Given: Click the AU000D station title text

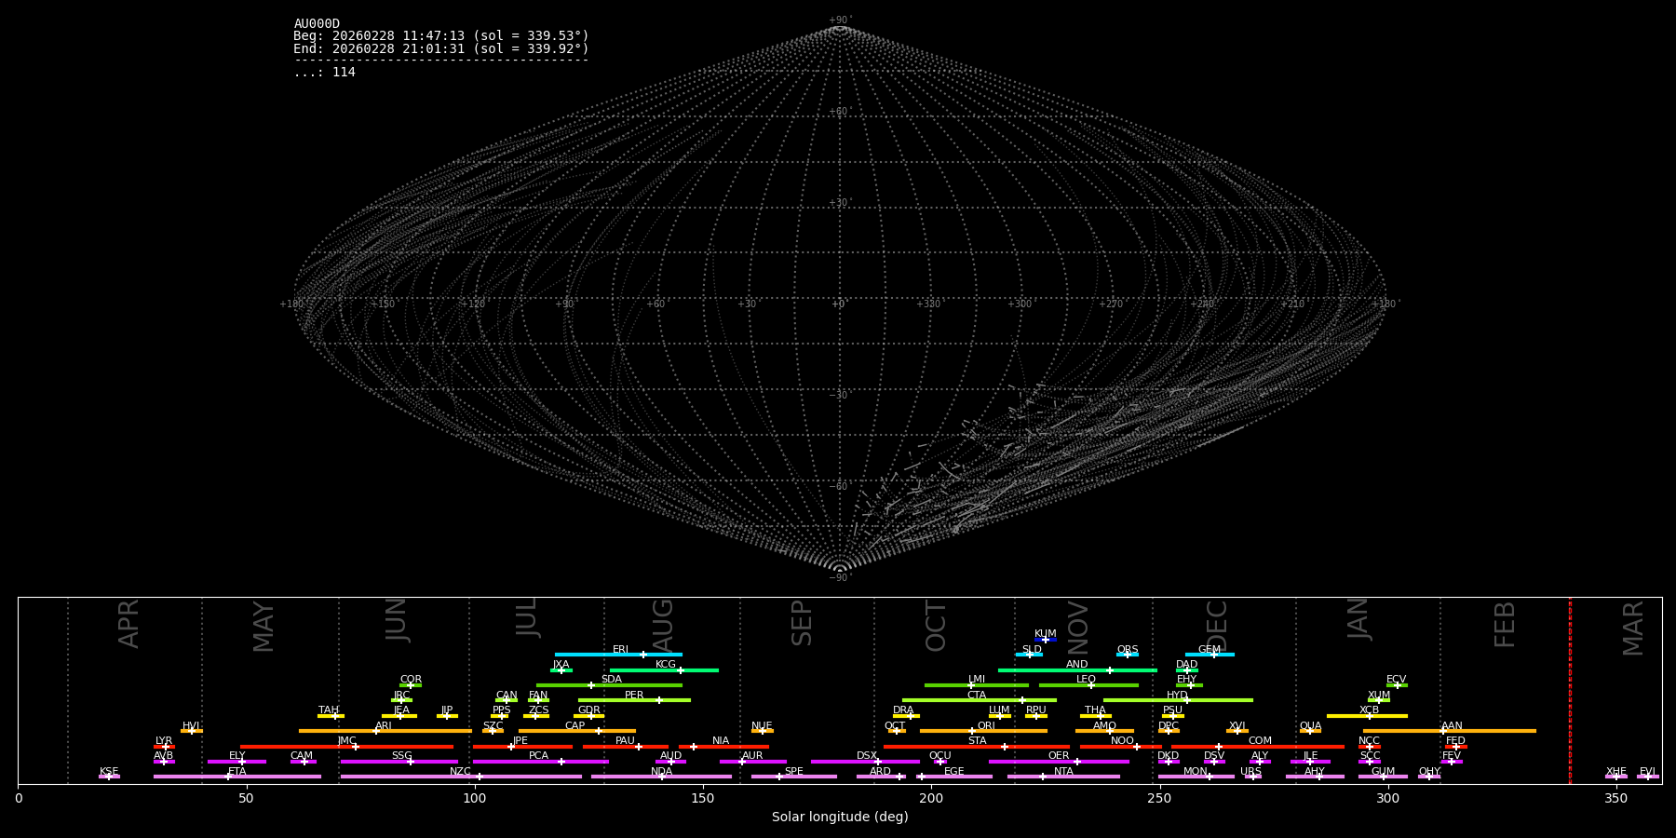Looking at the screenshot, I should pyautogui.click(x=317, y=24).
